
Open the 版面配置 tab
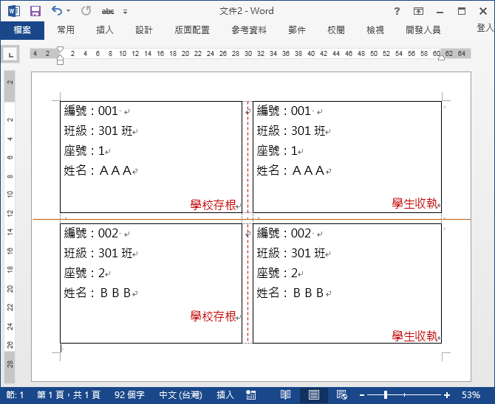[x=192, y=30]
